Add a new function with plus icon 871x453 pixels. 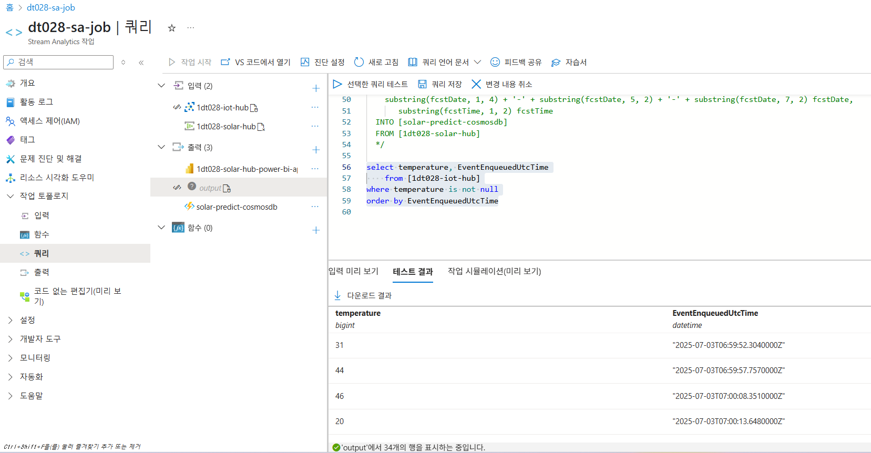click(x=316, y=230)
